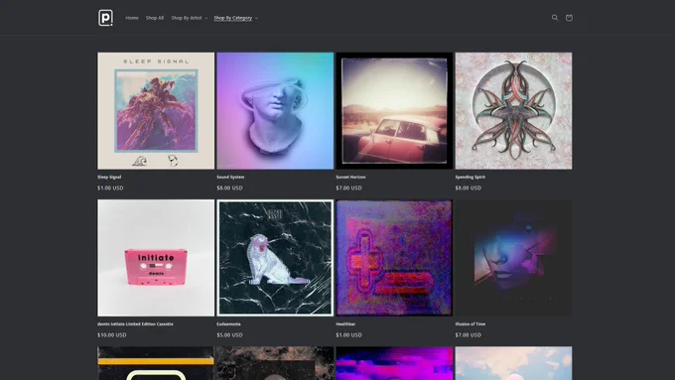This screenshot has height=380, width=675.
Task: Click the $10.00 USD cassette price
Action: tap(112, 334)
